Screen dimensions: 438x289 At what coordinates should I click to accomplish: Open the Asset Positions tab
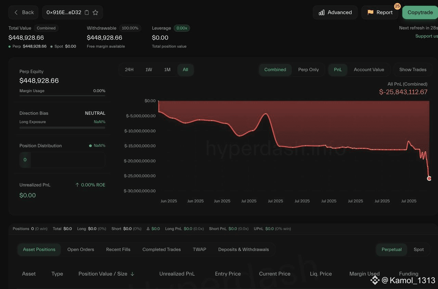click(x=39, y=250)
